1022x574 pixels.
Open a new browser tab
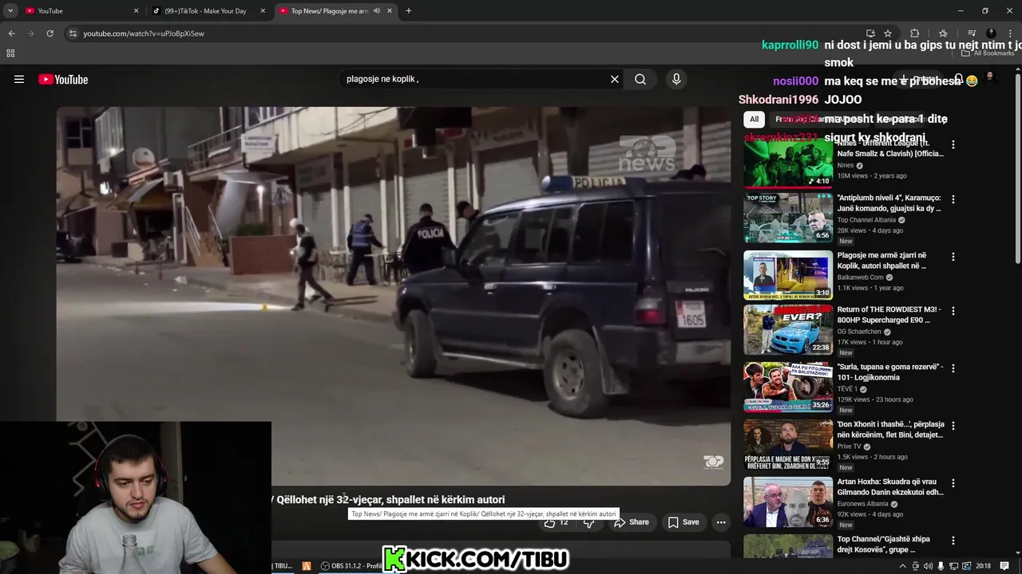click(x=408, y=10)
